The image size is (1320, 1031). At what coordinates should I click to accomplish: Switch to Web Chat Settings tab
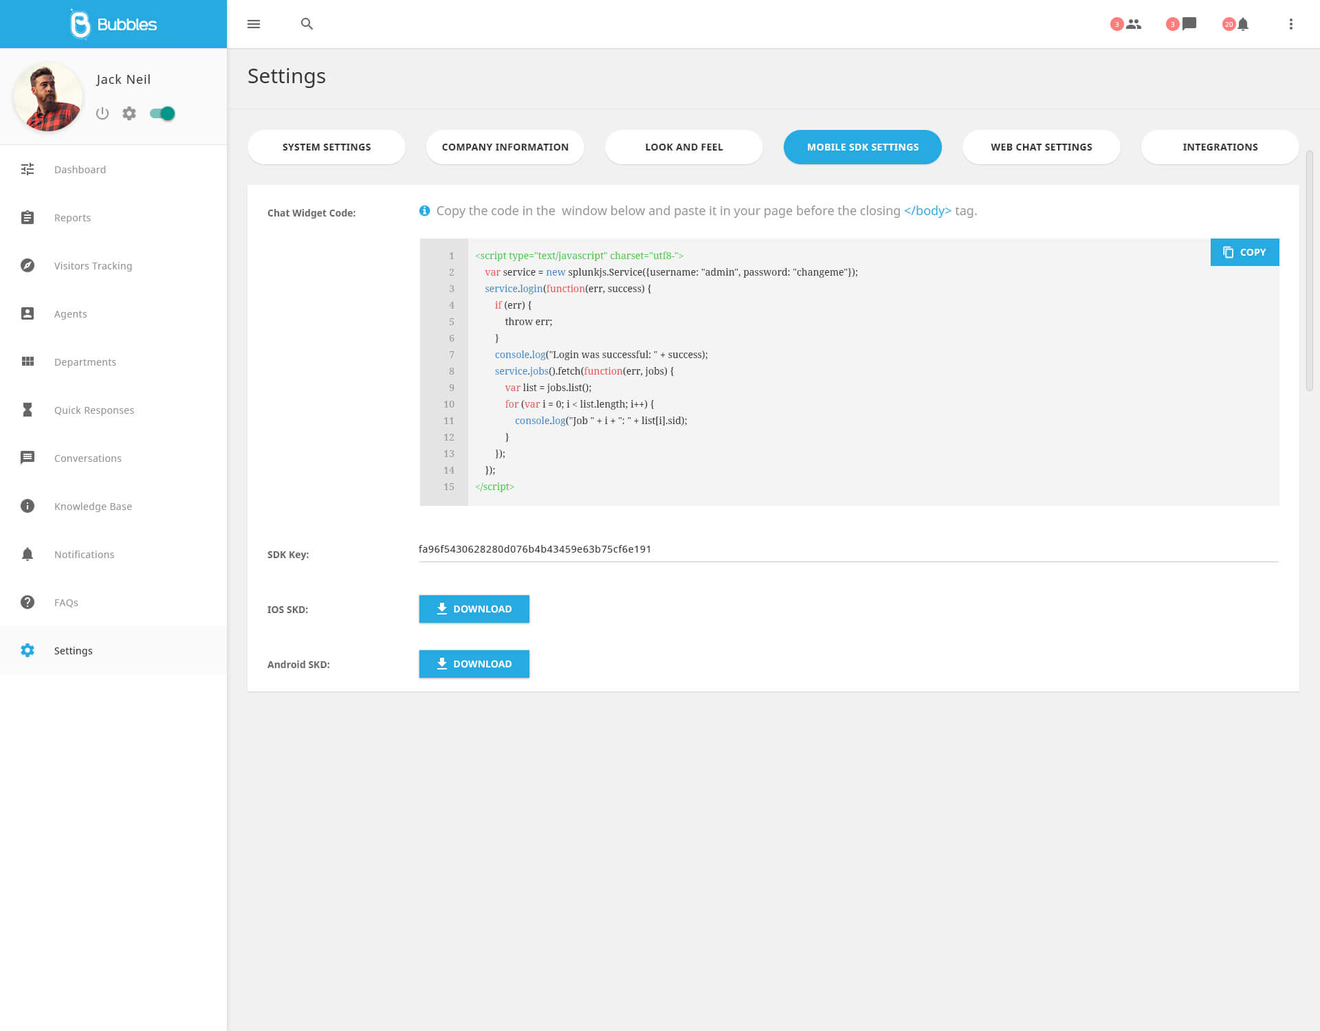point(1042,147)
